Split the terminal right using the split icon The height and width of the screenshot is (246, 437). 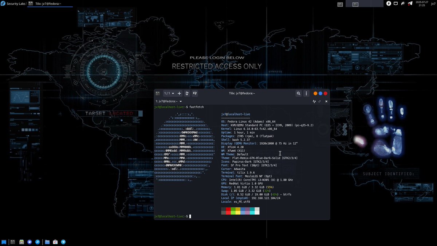click(187, 93)
